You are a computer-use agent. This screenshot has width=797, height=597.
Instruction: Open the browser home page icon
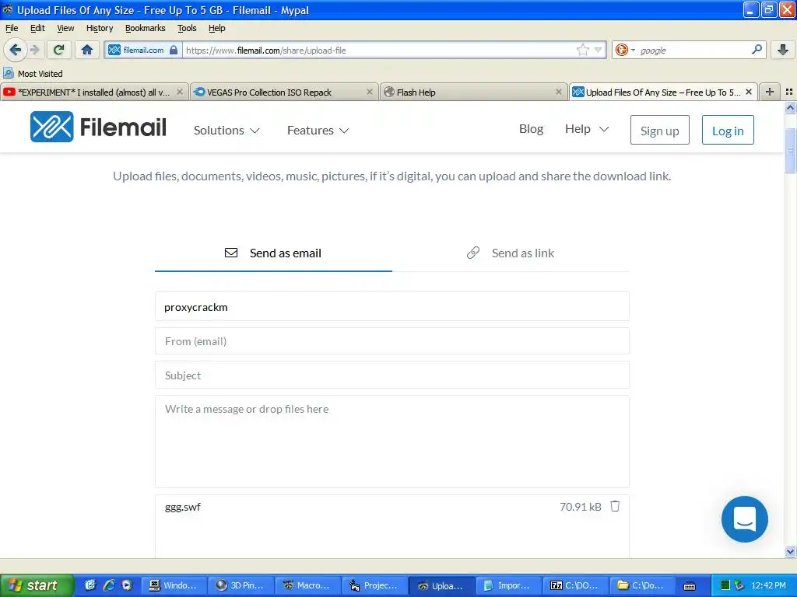(87, 50)
